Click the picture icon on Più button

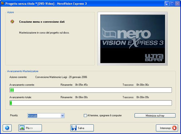pyautogui.click(x=22, y=128)
